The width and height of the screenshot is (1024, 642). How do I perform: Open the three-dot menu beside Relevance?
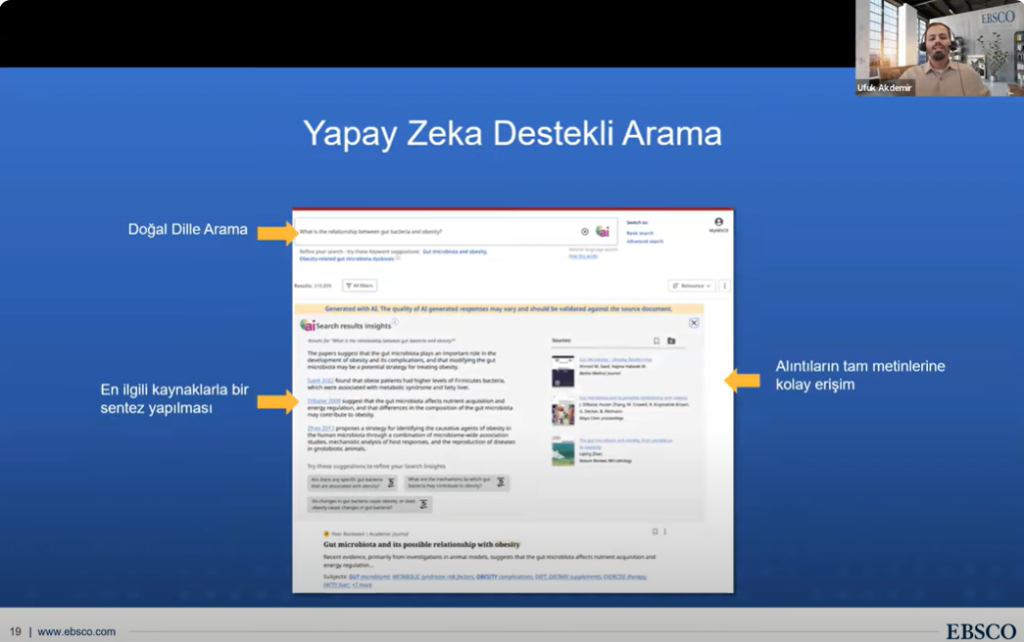click(725, 286)
